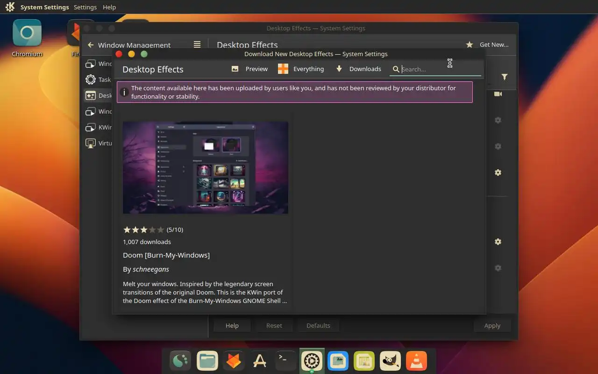Click the info icon in warning banner

(x=124, y=92)
